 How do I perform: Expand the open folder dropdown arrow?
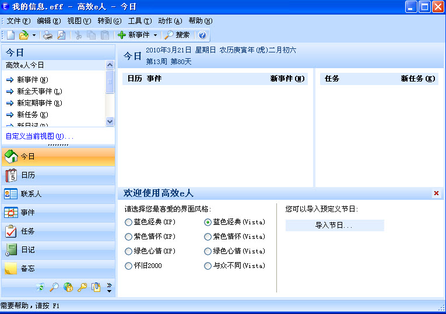pyautogui.click(x=34, y=35)
